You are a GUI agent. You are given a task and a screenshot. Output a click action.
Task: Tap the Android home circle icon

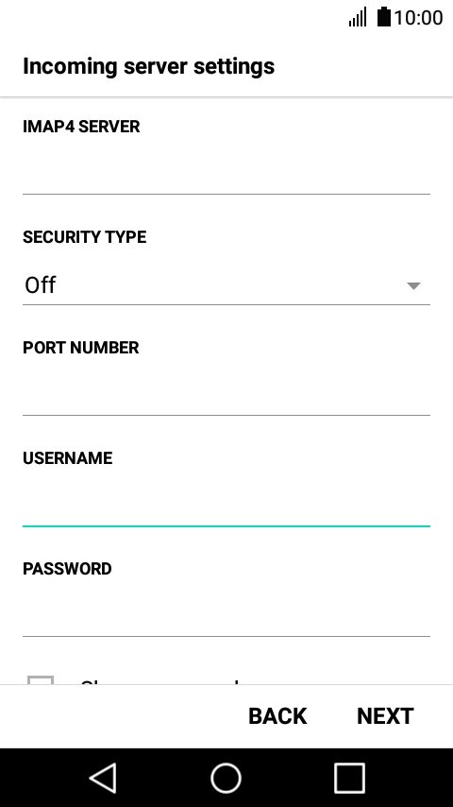point(226,778)
